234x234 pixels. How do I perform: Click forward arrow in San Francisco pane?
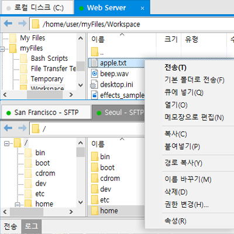(x=22, y=128)
